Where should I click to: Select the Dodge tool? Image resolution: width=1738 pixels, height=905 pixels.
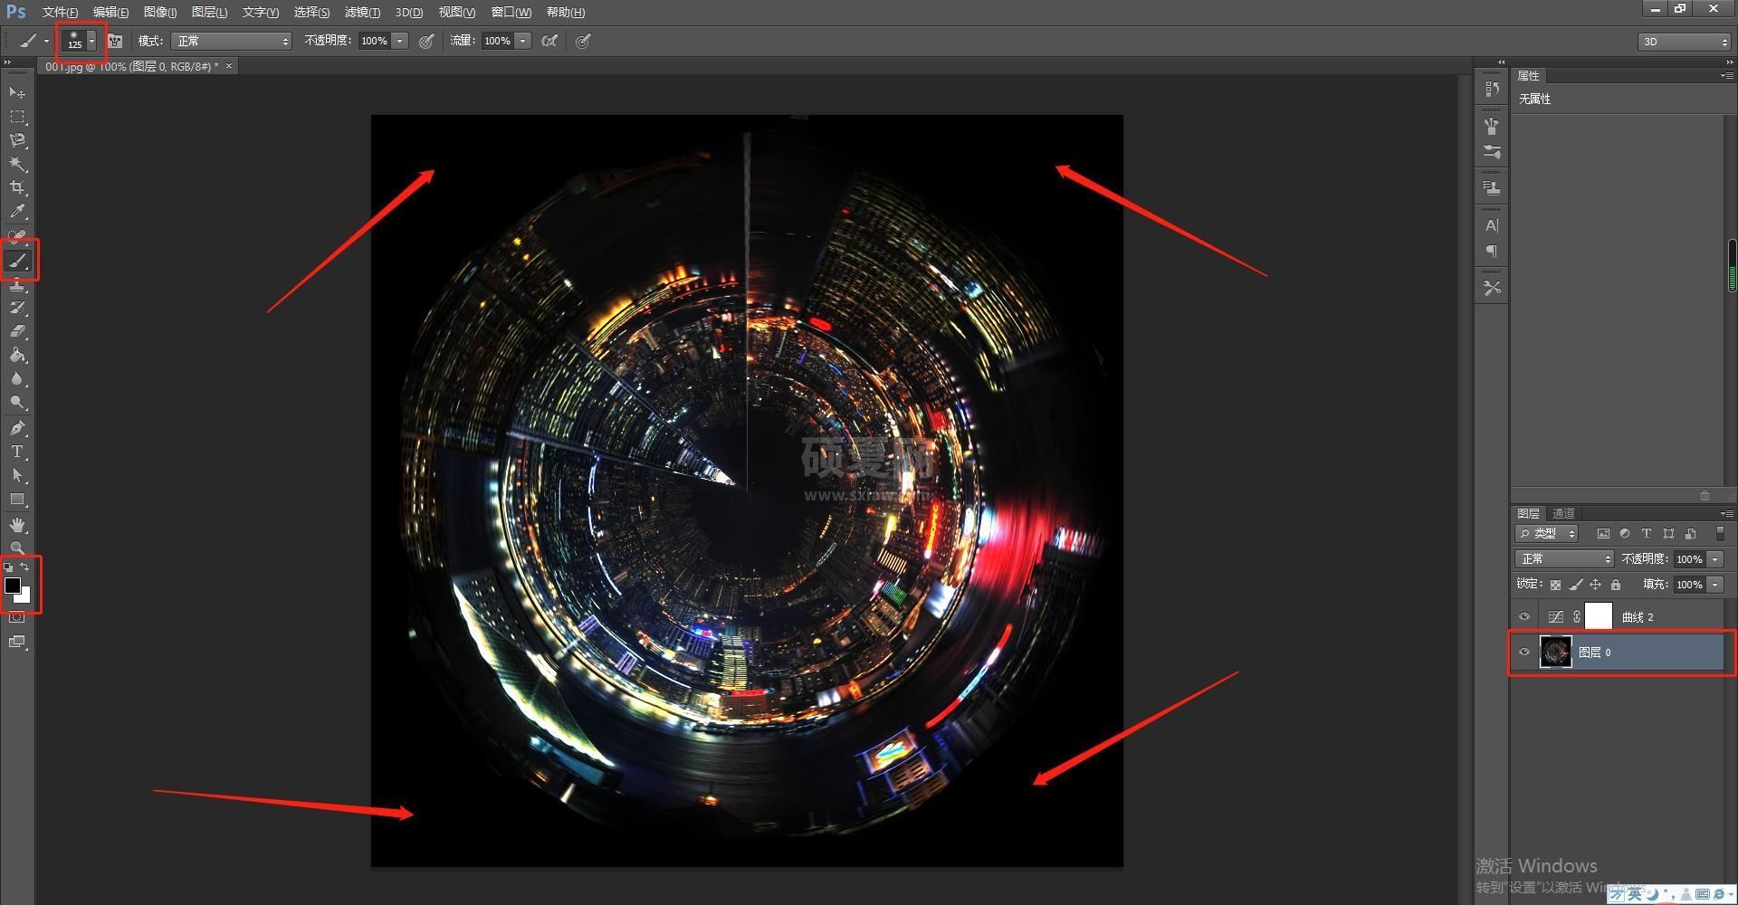pos(17,402)
